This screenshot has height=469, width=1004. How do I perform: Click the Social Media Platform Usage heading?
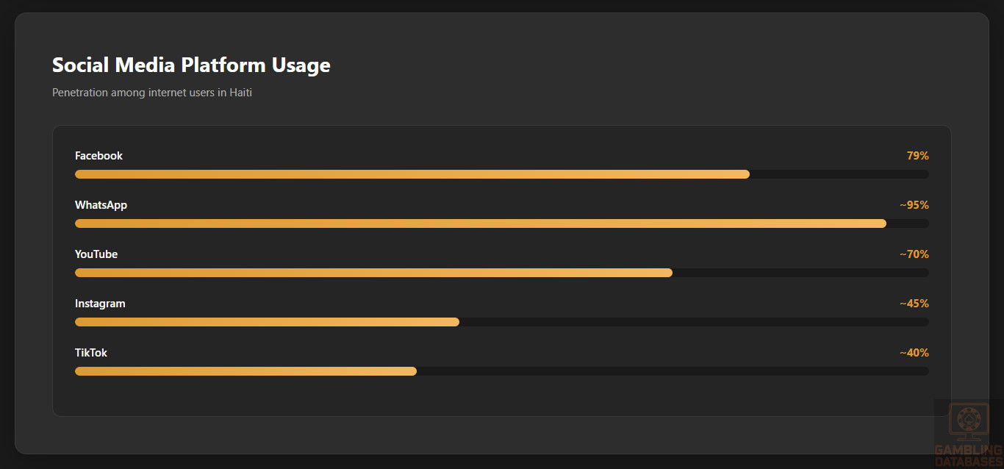click(191, 65)
